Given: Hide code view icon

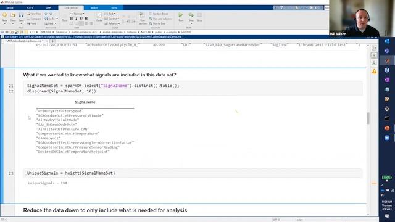Looking at the screenshot, I should (374, 63).
